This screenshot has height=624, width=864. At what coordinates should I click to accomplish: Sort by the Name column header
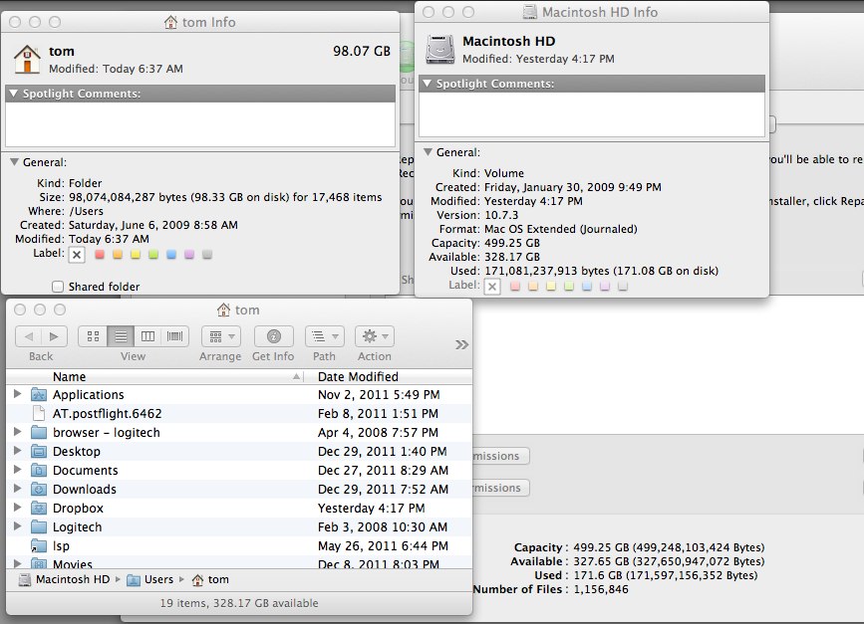(x=155, y=377)
